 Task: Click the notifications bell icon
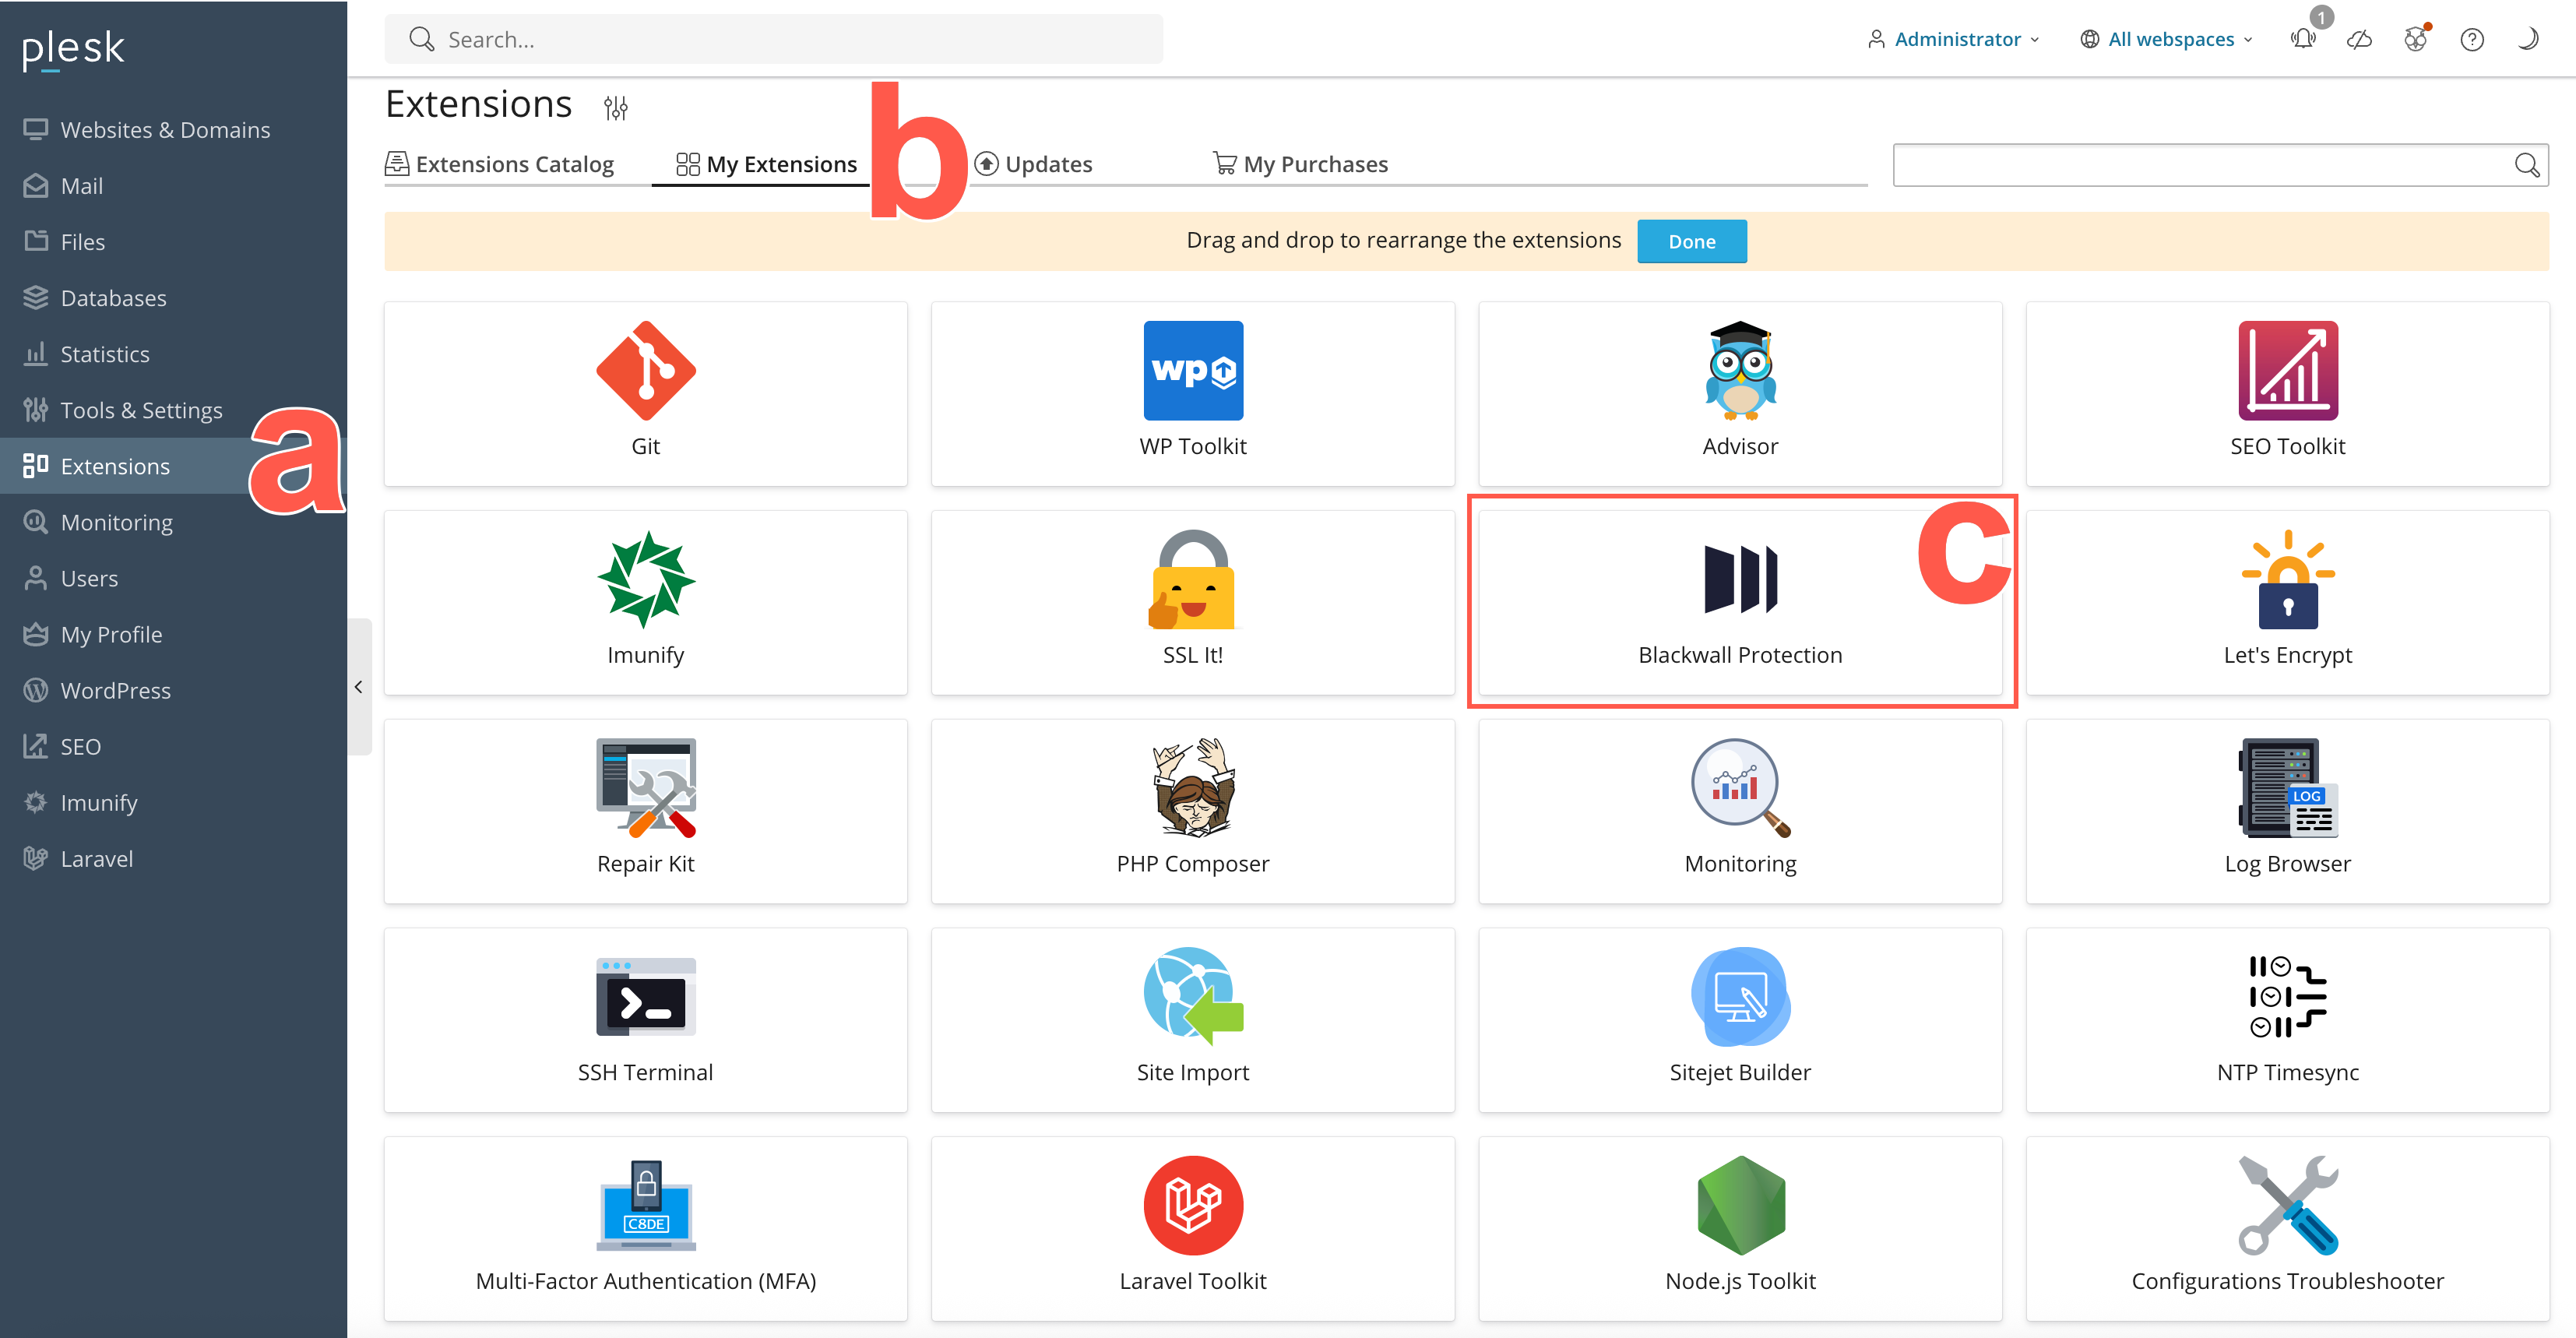click(x=2303, y=40)
